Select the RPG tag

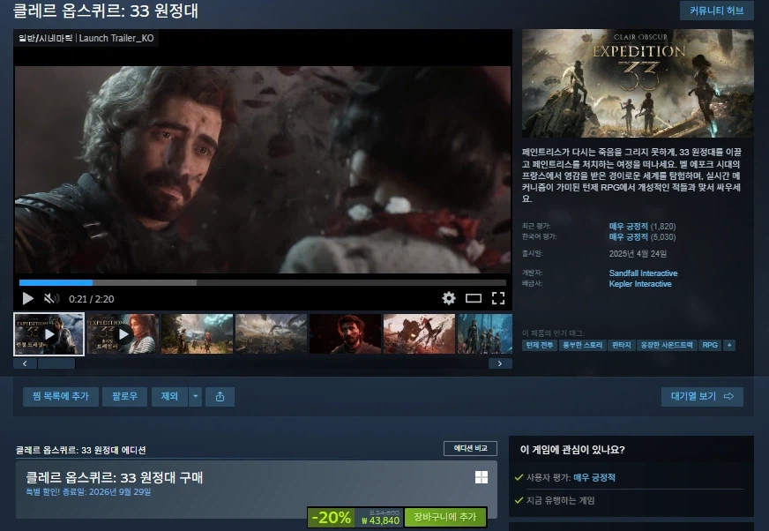click(710, 346)
